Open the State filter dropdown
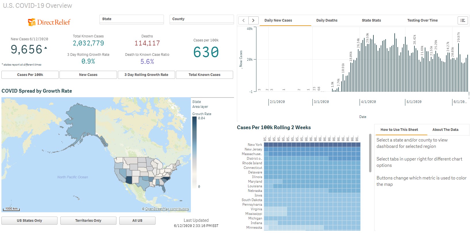The width and height of the screenshot is (470, 233). (131, 19)
